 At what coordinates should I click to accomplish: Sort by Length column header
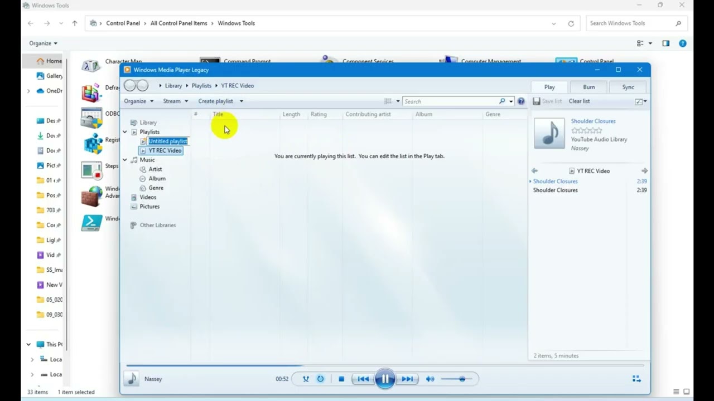pyautogui.click(x=291, y=114)
